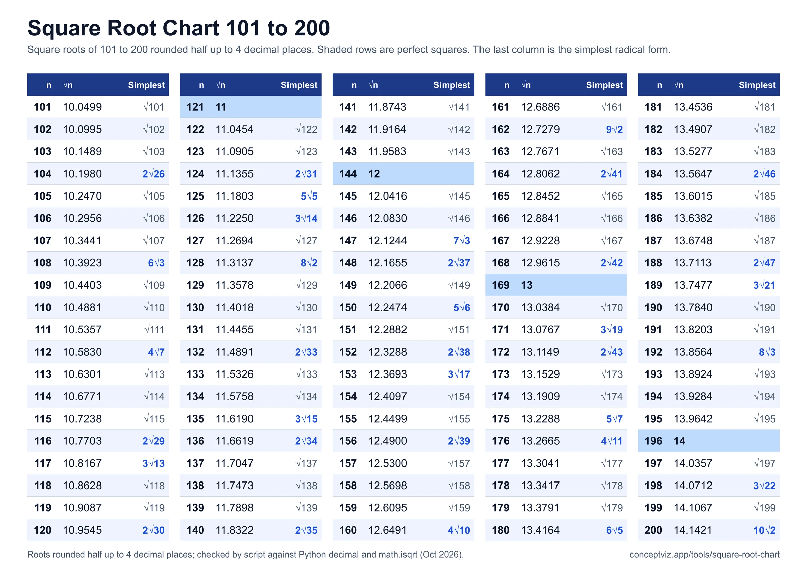Click value 13.3041 in row 177
Viewport: 807px width, 571px height.
coord(540,463)
